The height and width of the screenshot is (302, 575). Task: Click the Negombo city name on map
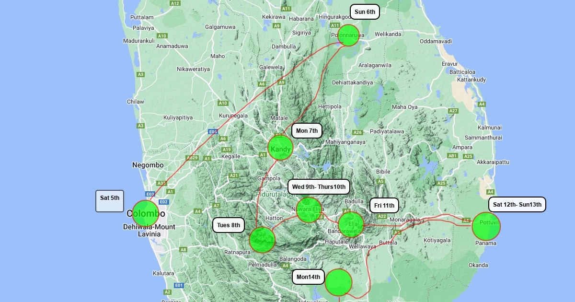(x=148, y=165)
